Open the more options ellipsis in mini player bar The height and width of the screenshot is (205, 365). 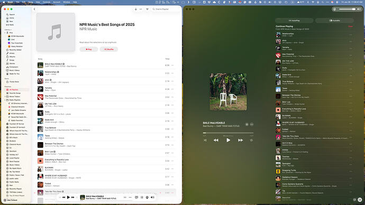tap(130, 197)
